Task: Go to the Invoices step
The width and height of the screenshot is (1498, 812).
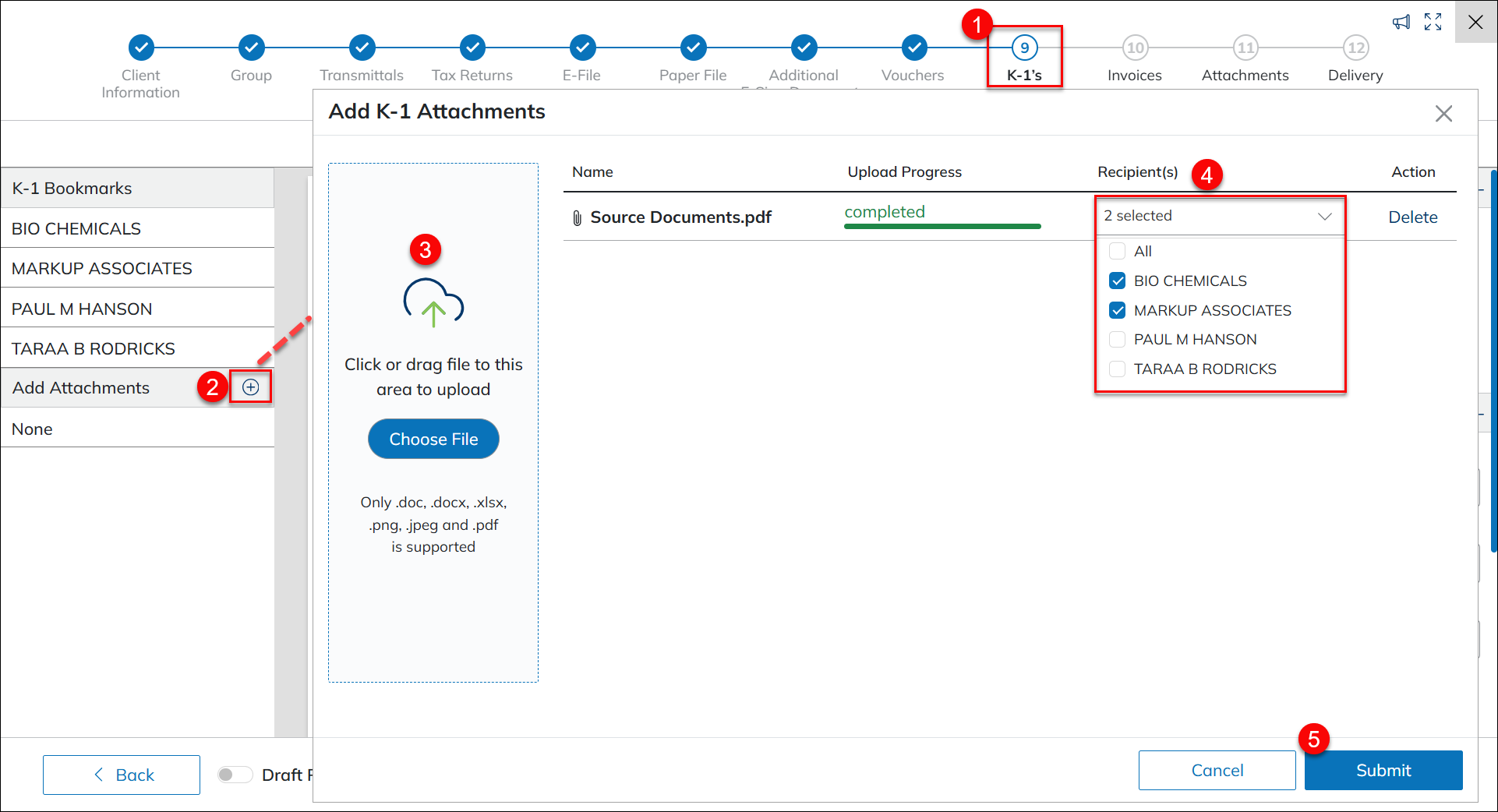Action: [x=1135, y=48]
